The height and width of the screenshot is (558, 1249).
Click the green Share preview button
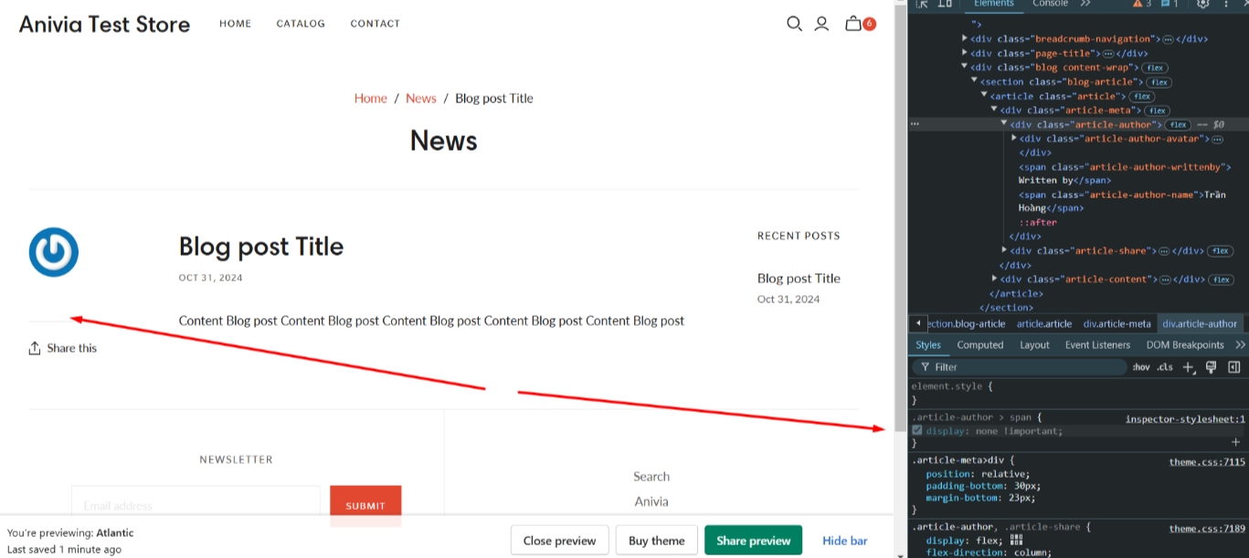tap(754, 541)
